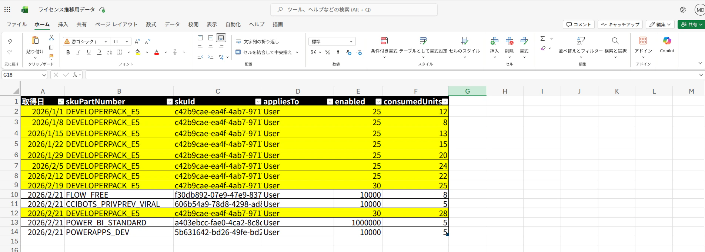Open the number format dropdown 標準

(332, 41)
